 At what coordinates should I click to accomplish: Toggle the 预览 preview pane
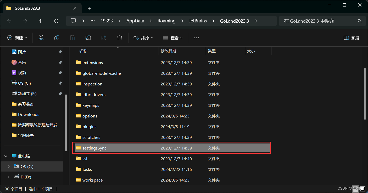[x=351, y=38]
